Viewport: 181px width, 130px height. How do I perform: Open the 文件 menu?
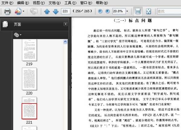(7, 2)
